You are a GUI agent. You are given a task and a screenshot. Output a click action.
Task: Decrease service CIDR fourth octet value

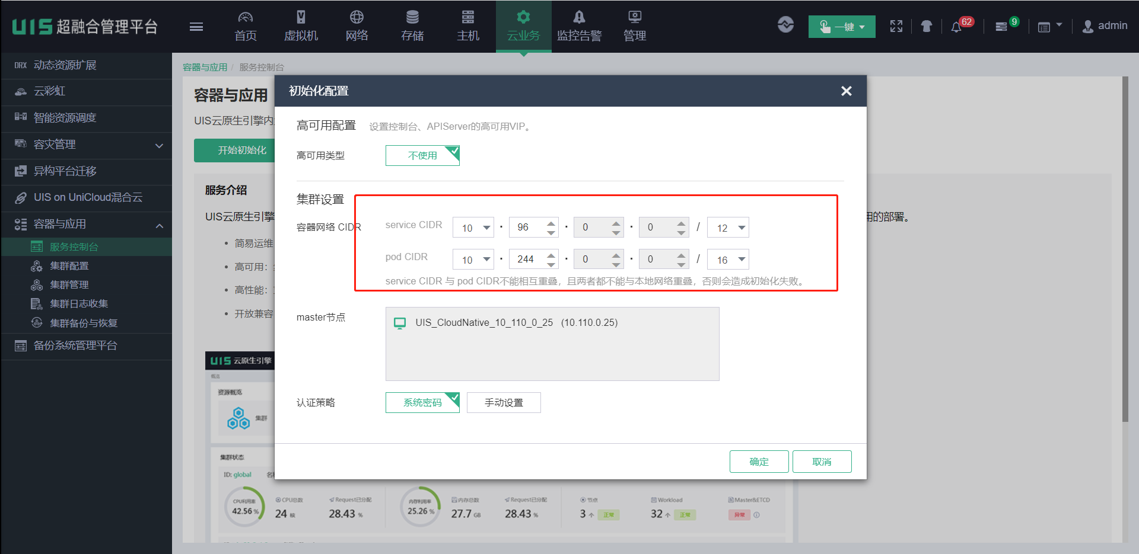coord(682,232)
